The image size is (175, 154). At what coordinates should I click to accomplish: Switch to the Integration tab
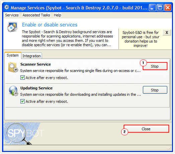pos(31,56)
